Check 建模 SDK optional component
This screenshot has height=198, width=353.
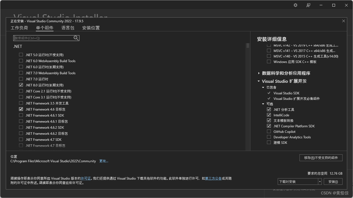pyautogui.click(x=269, y=142)
